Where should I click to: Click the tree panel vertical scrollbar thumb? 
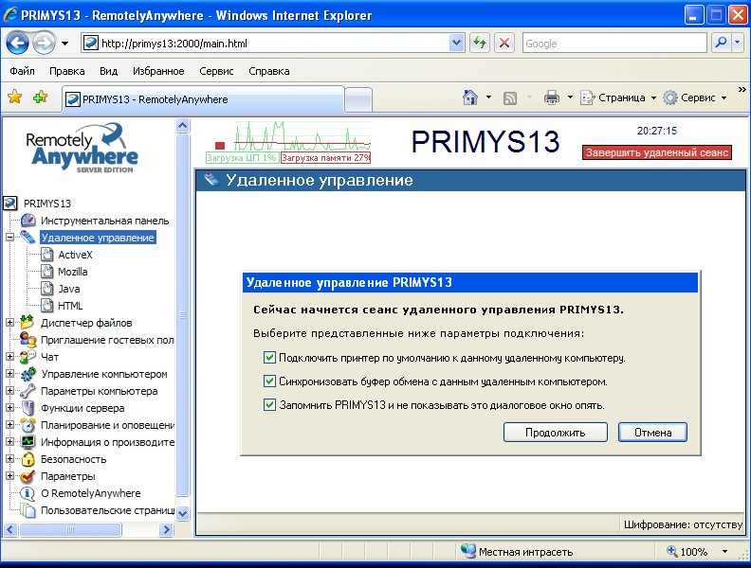(182, 315)
